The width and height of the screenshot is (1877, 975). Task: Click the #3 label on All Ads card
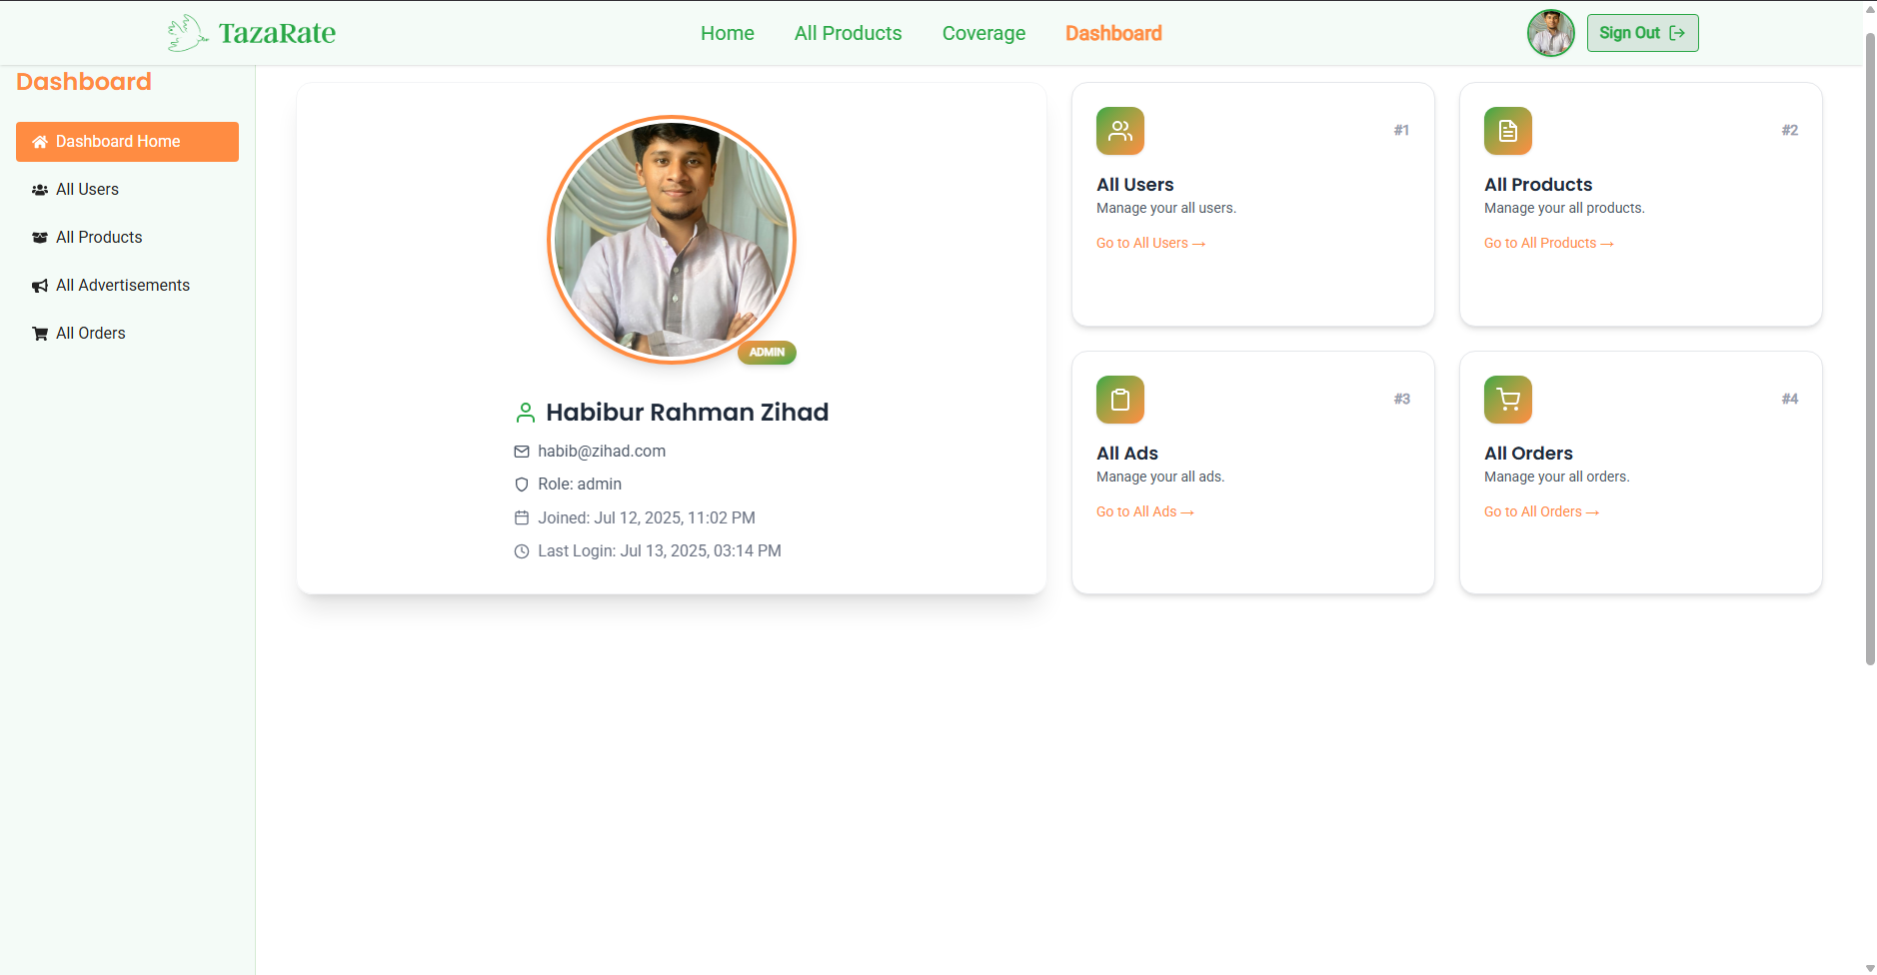(x=1401, y=400)
